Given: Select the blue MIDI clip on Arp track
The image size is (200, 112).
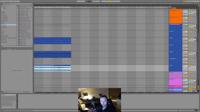Looking at the screenshot, I should tap(52, 41).
